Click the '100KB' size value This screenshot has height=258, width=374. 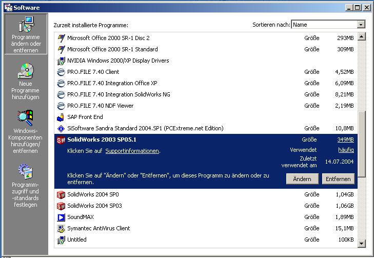click(346, 240)
